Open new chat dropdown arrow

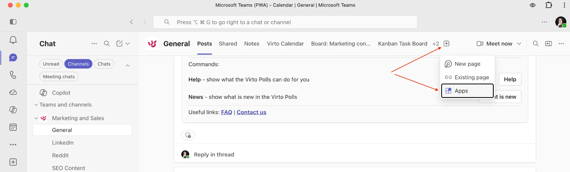(x=127, y=44)
